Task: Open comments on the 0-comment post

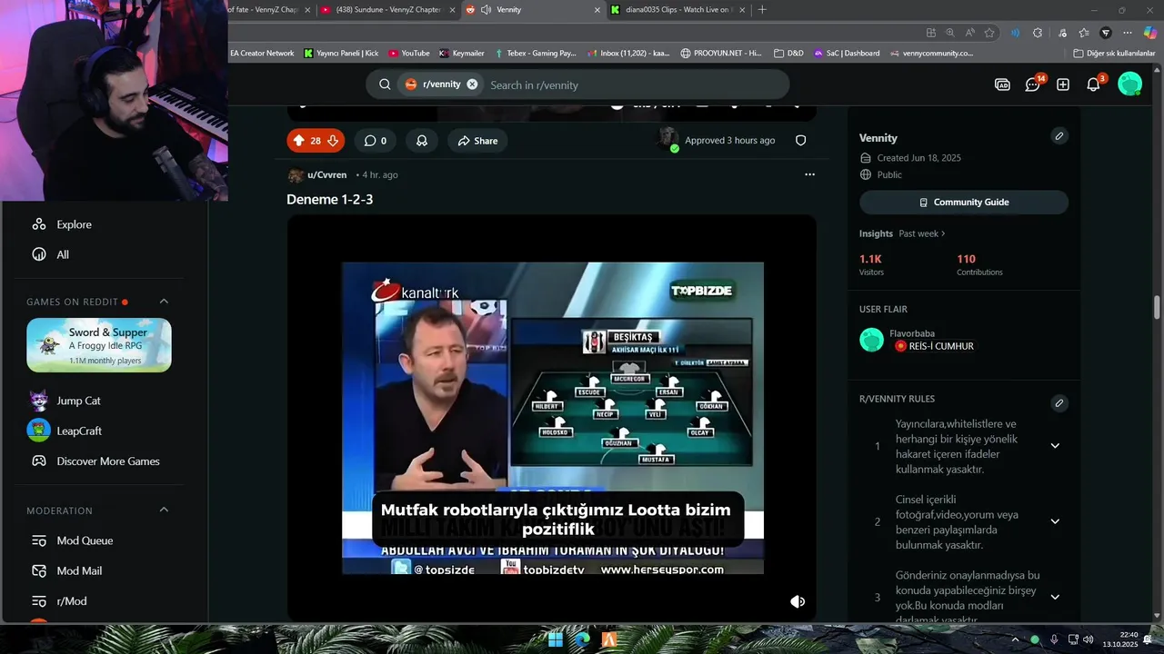Action: [x=376, y=141]
